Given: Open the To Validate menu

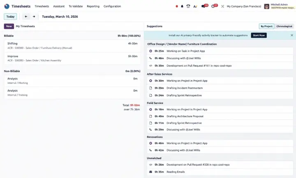Looking at the screenshot, I should pos(76,6).
